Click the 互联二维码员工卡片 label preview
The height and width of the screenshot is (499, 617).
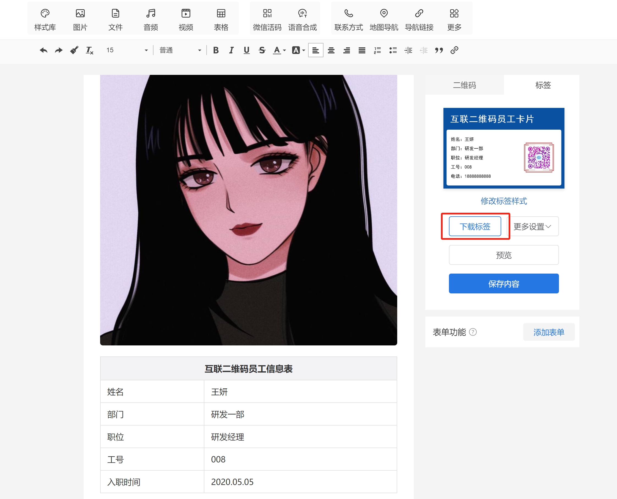point(504,148)
